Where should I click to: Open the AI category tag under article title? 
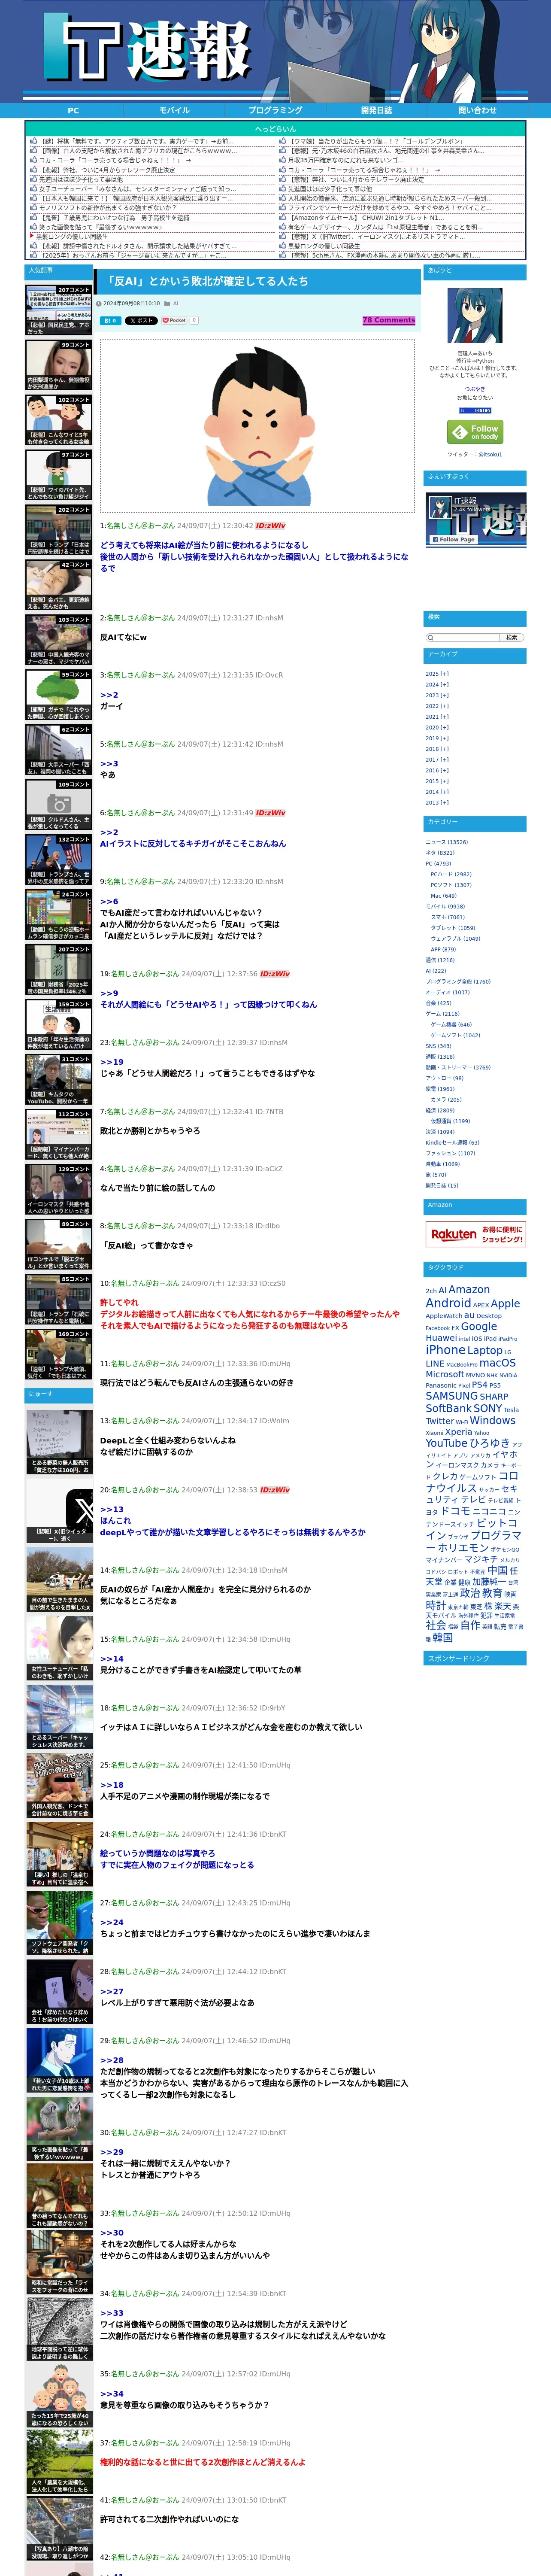(x=176, y=303)
